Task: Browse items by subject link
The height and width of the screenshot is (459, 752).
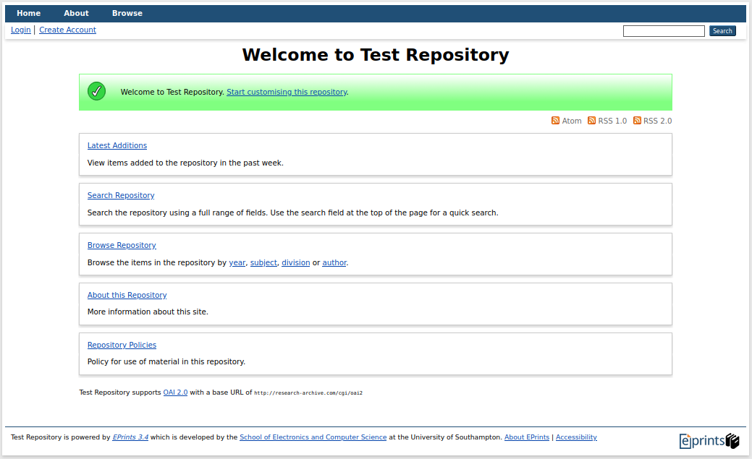Action: 263,262
